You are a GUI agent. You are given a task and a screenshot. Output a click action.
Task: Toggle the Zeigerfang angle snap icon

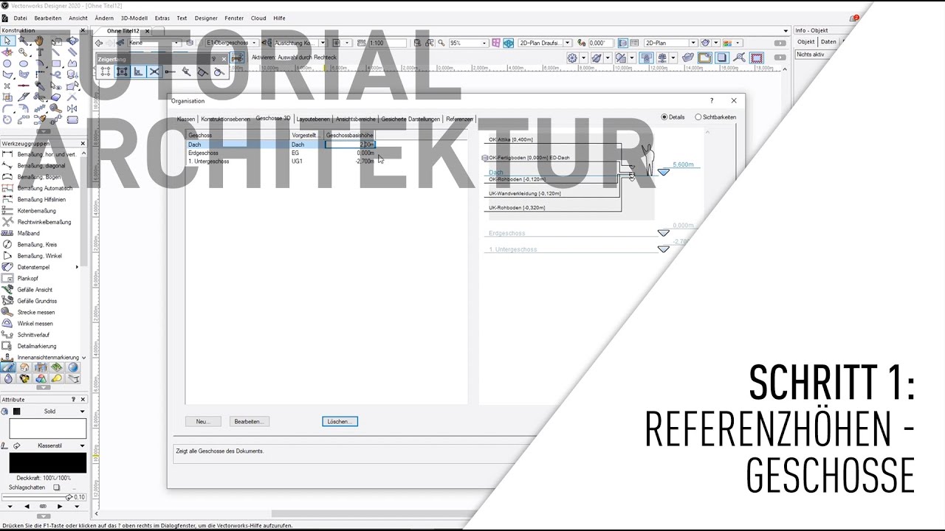(138, 72)
